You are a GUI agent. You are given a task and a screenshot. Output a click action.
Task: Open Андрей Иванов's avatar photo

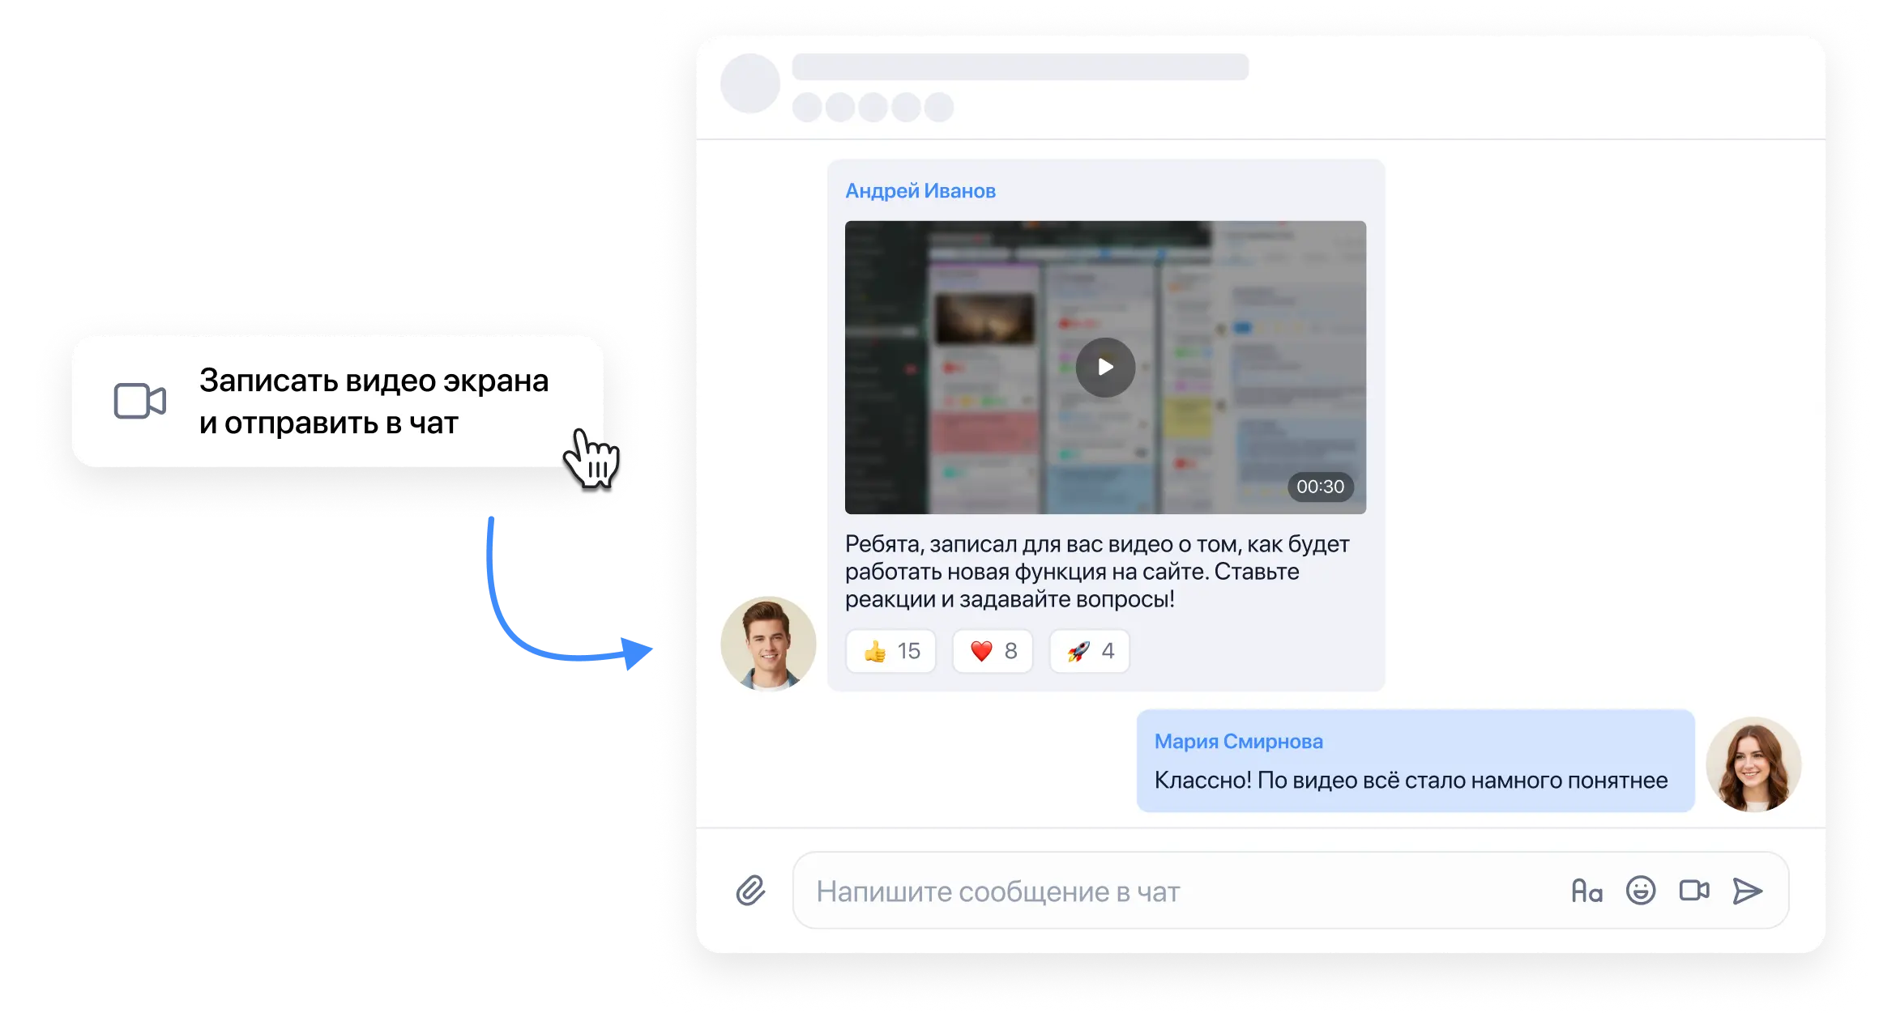point(768,644)
